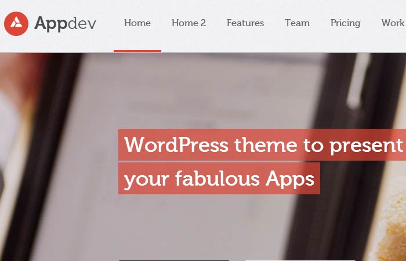Viewport: 406px width, 261px height.
Task: Navigate to the Team section
Action: point(297,23)
